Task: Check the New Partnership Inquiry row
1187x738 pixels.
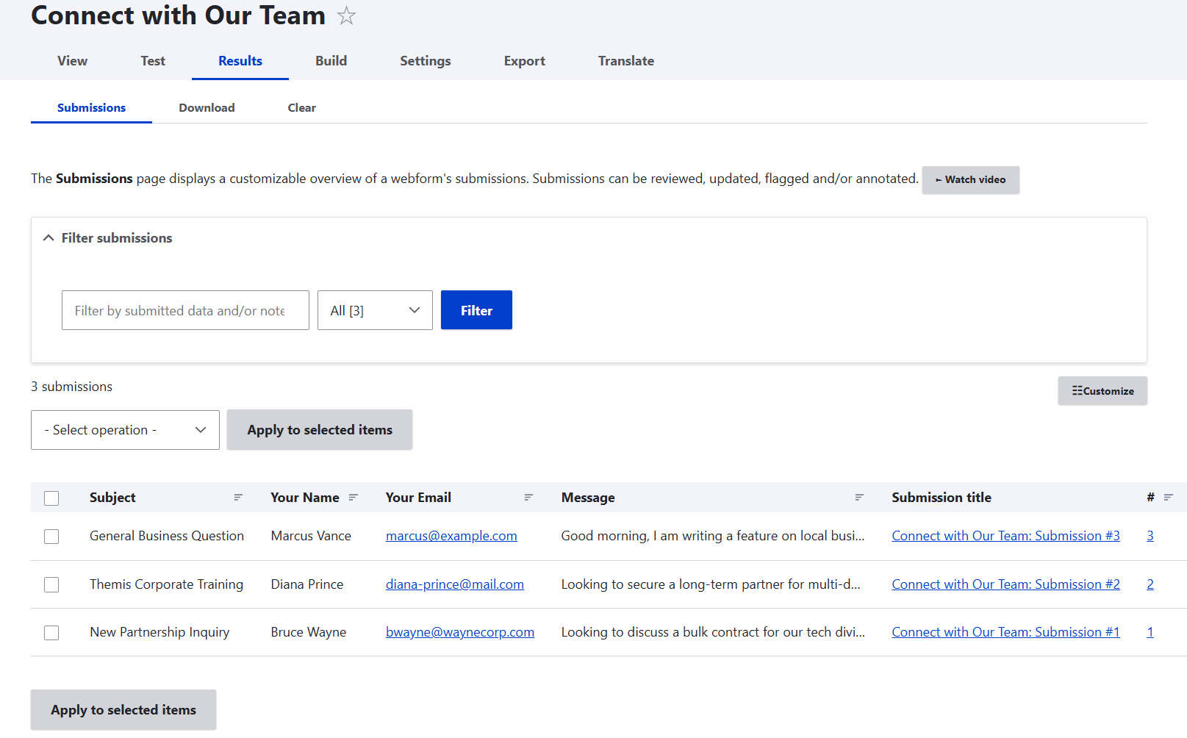Action: tap(51, 633)
